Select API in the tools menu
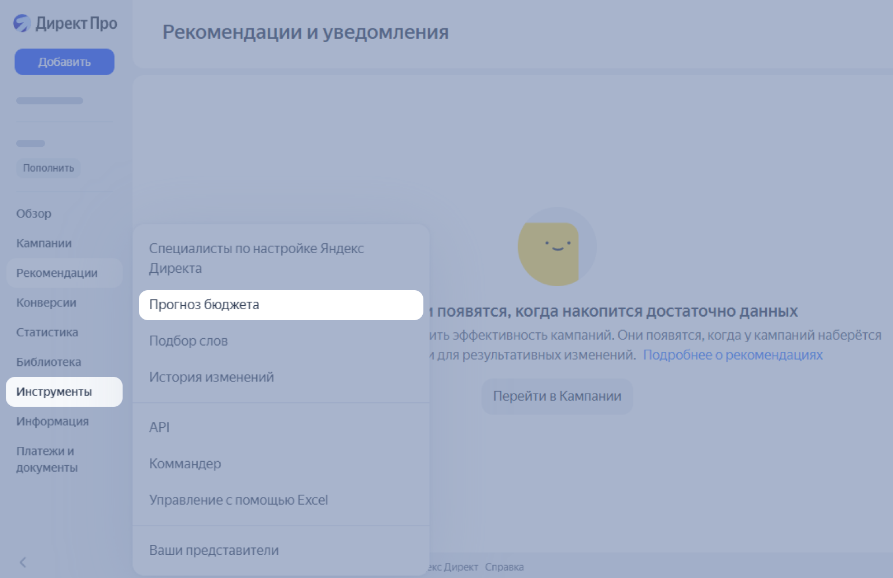The width and height of the screenshot is (893, 578). tap(159, 427)
